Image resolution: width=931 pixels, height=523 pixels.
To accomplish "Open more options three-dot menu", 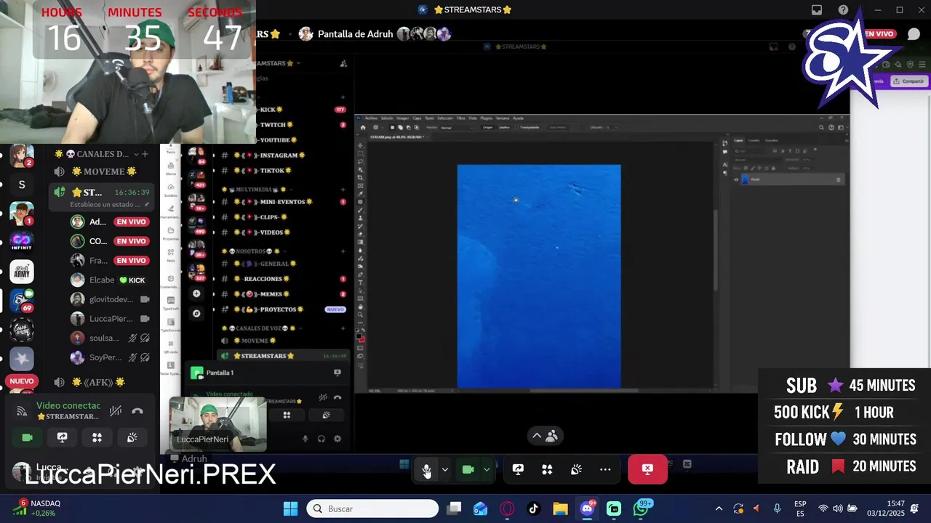I will click(605, 470).
